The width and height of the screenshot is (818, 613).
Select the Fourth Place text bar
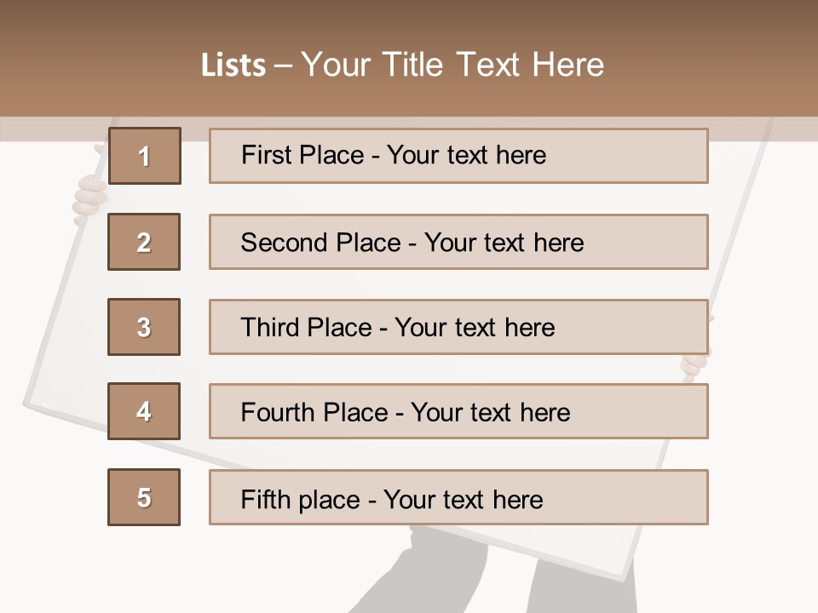pos(458,411)
